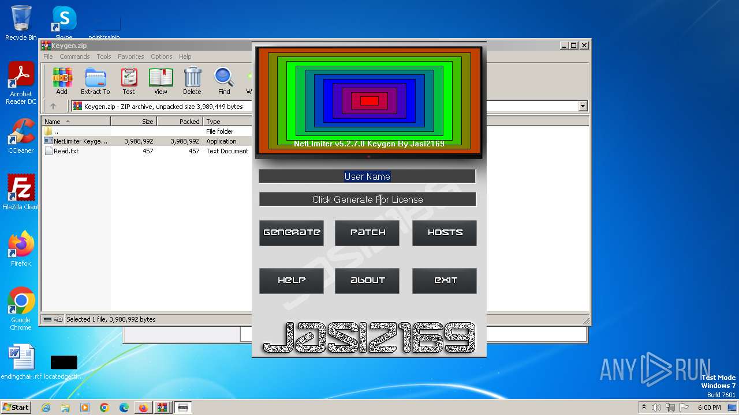The image size is (739, 415).
Task: Open the Commands menu in WinRAR
Action: coord(74,56)
